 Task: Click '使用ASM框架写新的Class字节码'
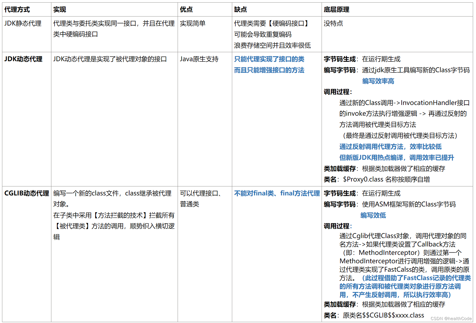pos(409,204)
